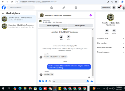The height and width of the screenshot is (91, 125).
Task: Go to the Home feed icon
Action: 51,7
